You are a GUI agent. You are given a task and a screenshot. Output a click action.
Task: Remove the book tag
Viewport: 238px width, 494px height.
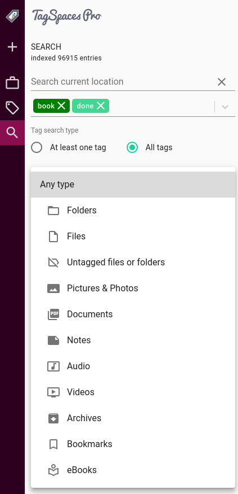pos(61,106)
